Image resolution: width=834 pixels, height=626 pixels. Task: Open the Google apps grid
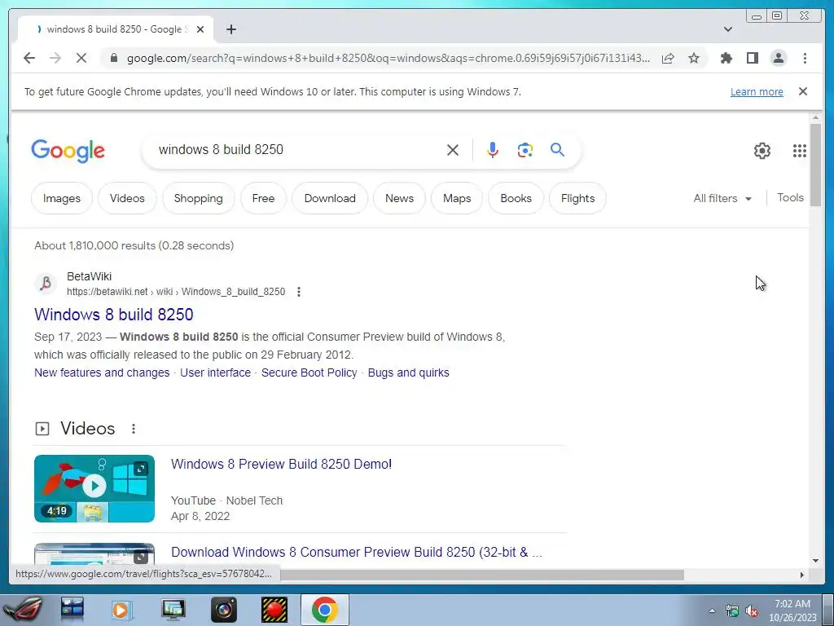[800, 151]
